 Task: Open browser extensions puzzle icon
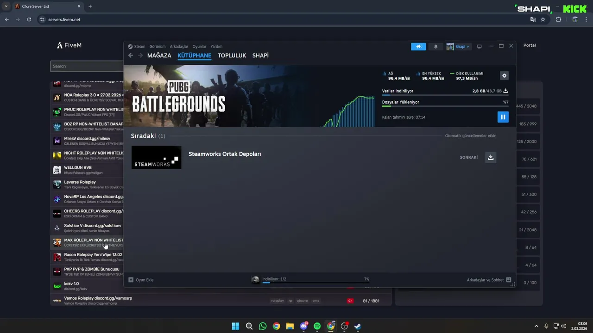point(558,19)
